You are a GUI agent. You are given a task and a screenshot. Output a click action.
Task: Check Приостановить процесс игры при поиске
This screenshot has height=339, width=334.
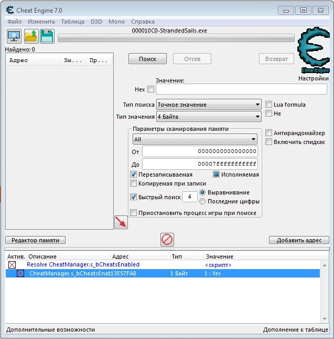[134, 213]
